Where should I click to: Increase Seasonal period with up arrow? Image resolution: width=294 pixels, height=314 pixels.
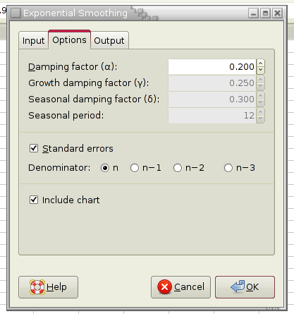pyautogui.click(x=260, y=112)
